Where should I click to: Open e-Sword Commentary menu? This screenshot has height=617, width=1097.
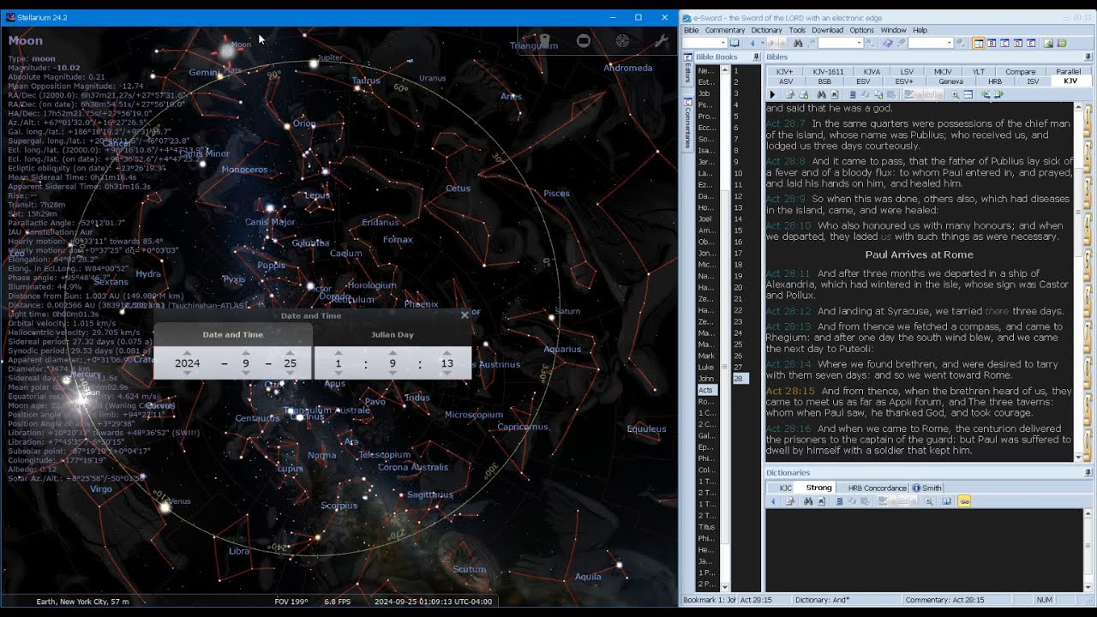point(725,30)
